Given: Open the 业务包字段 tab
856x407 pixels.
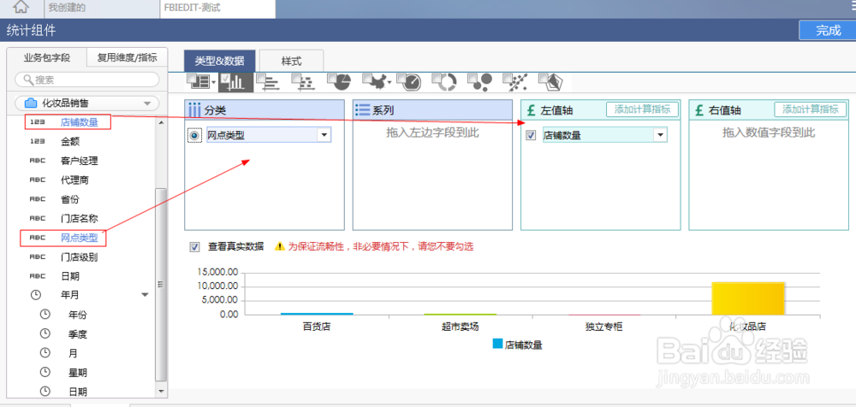Looking at the screenshot, I should pos(46,57).
